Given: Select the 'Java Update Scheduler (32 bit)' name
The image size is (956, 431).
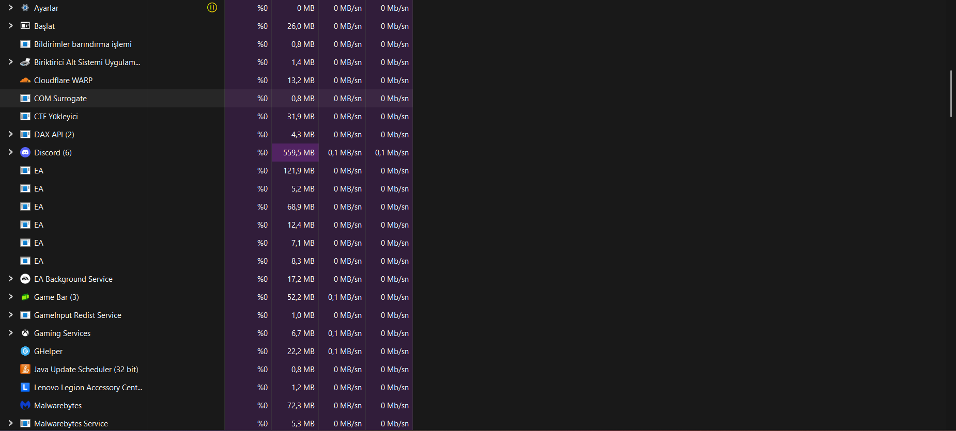Looking at the screenshot, I should point(86,370).
